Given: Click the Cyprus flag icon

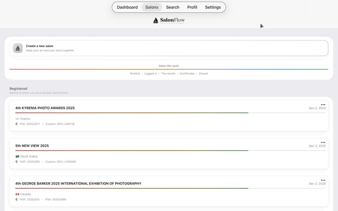Looking at the screenshot, I should point(17,119).
